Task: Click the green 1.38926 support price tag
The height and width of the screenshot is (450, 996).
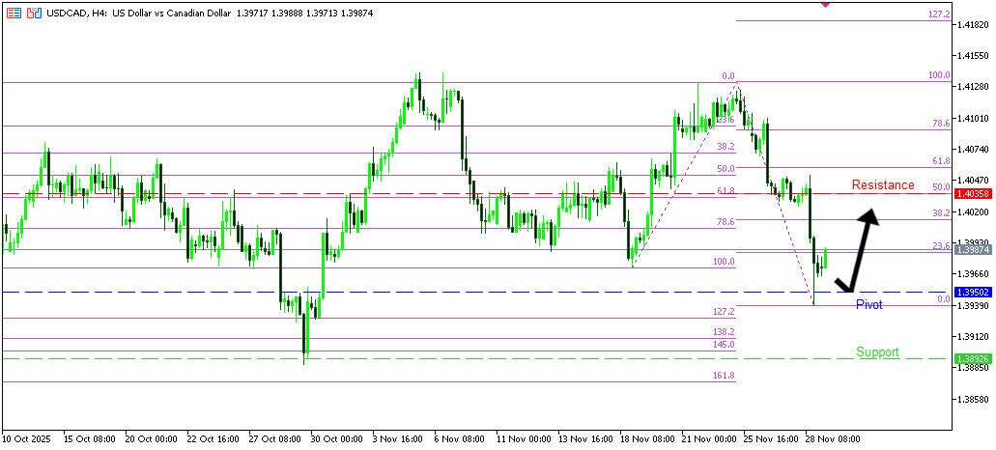Action: 971,359
